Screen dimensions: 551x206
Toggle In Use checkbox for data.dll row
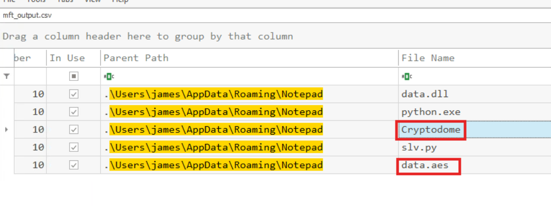[x=73, y=94]
